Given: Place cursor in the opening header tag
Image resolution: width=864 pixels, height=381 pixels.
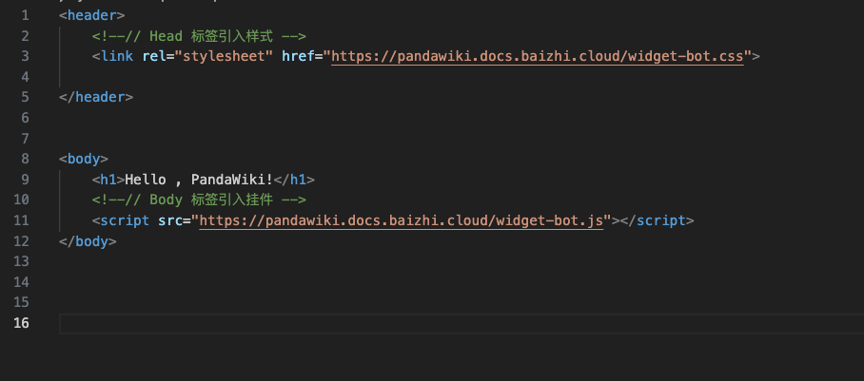Looking at the screenshot, I should pyautogui.click(x=92, y=15).
